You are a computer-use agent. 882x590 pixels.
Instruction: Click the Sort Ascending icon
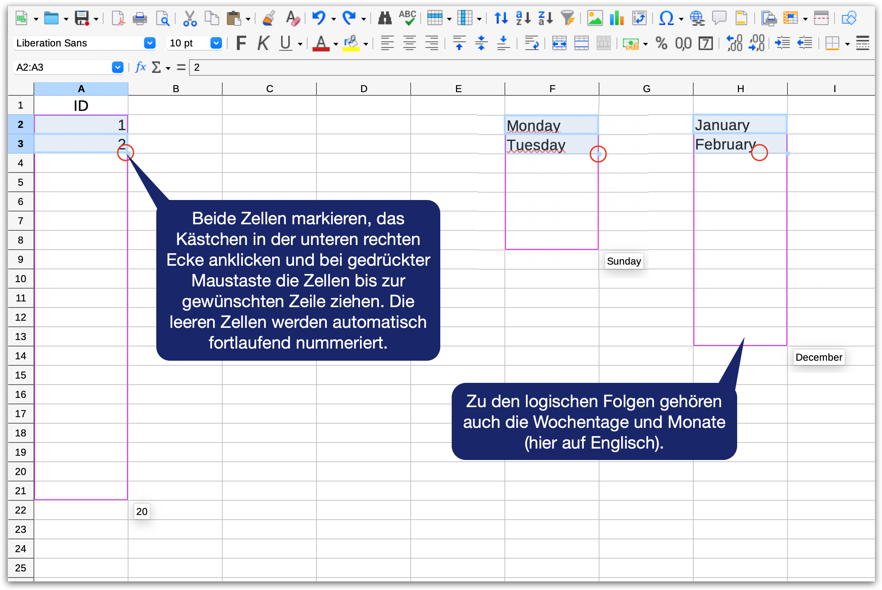523,18
